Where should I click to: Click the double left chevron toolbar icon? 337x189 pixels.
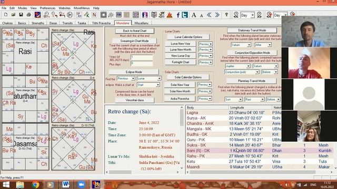pos(209,15)
